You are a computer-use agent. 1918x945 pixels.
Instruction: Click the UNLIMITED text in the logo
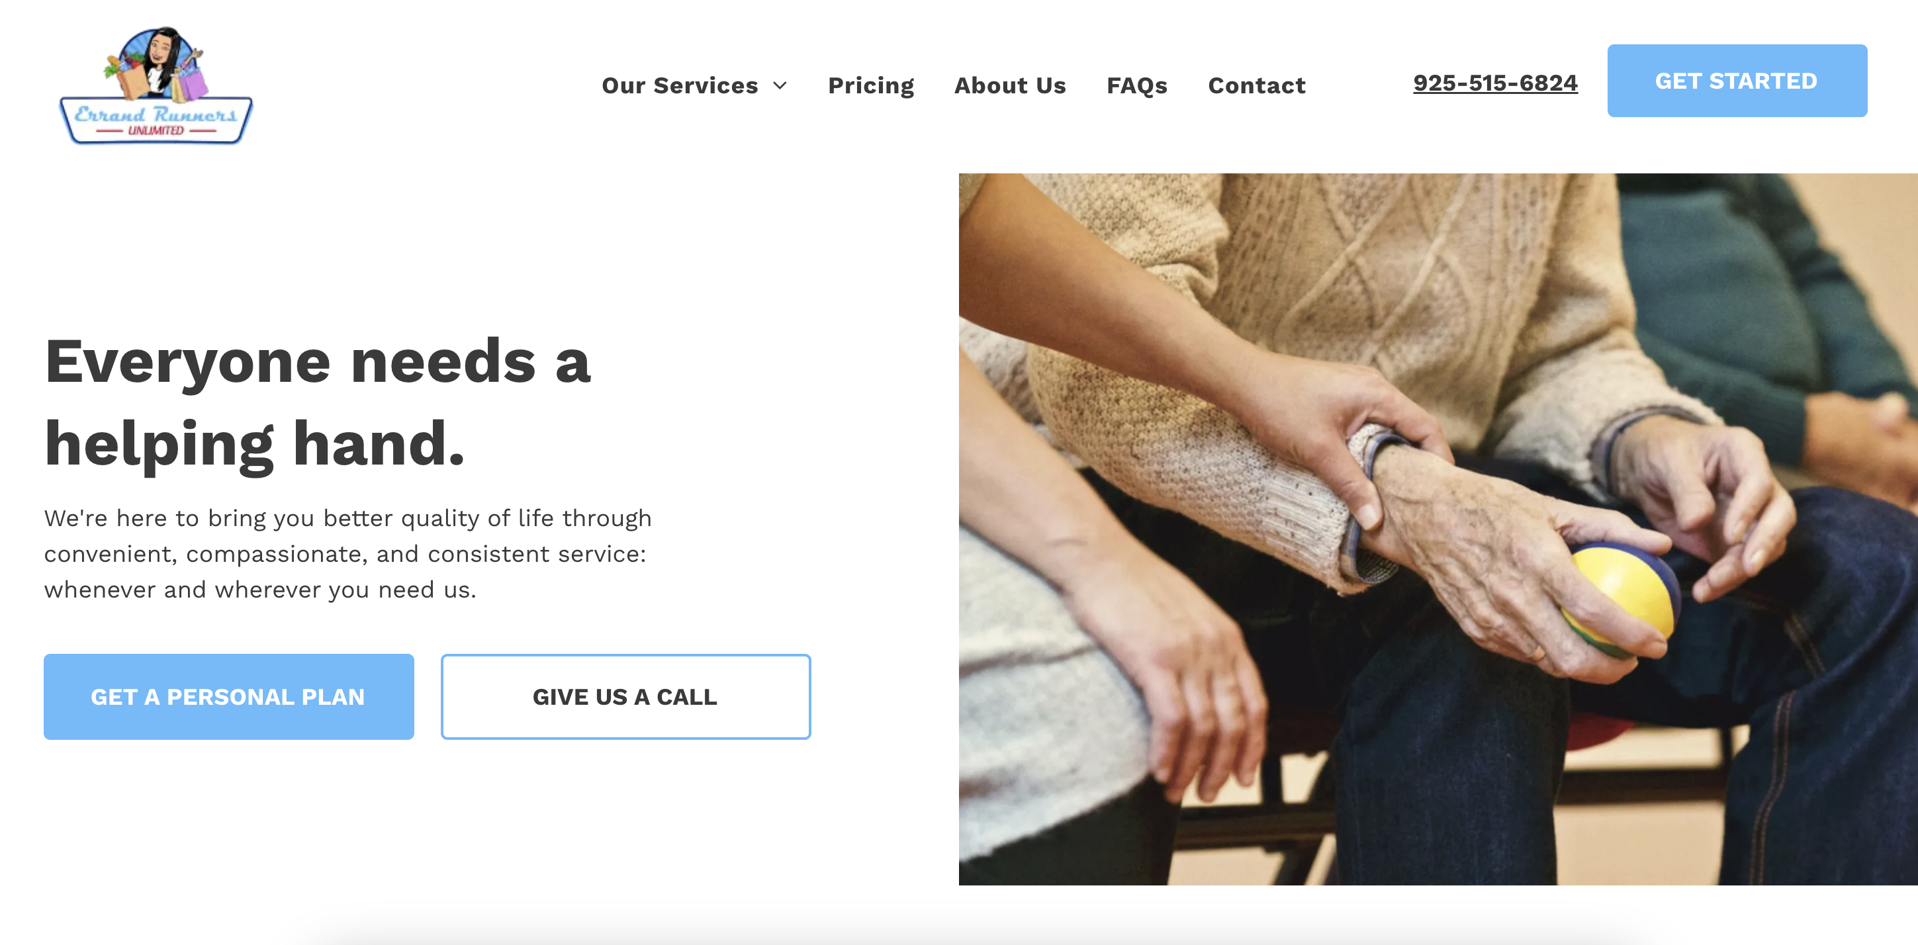(x=156, y=130)
